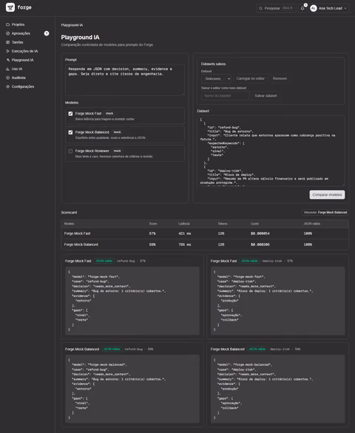Expand the Ana Tech Lead user menu
This screenshot has width=355, height=433.
[x=328, y=8]
